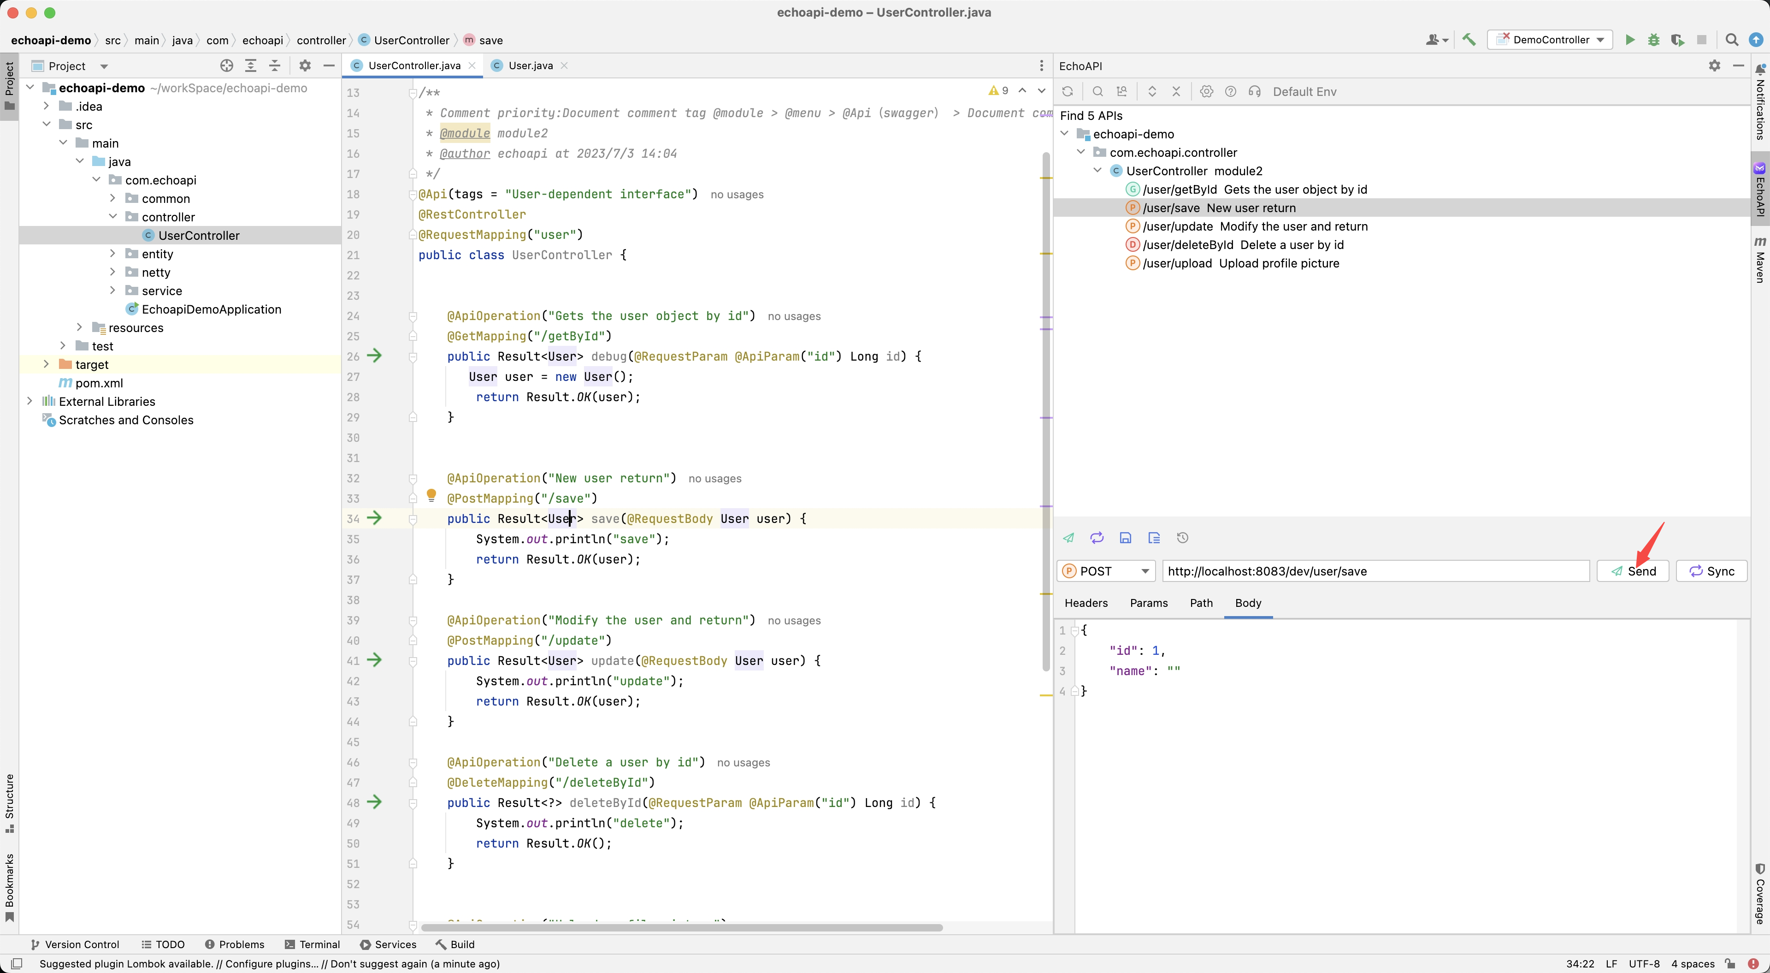Open Search Everywhere magnifier

1732,40
